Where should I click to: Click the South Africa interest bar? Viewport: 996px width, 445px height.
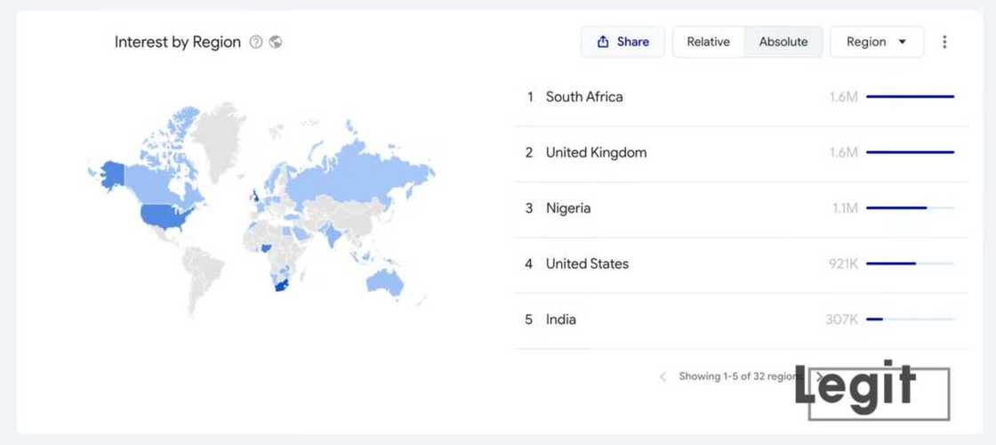click(x=910, y=97)
